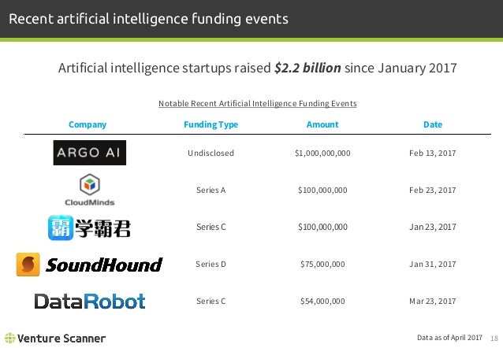The height and width of the screenshot is (348, 503).
Task: Click the Notable Recent Funding Events title
Action: coord(258,103)
